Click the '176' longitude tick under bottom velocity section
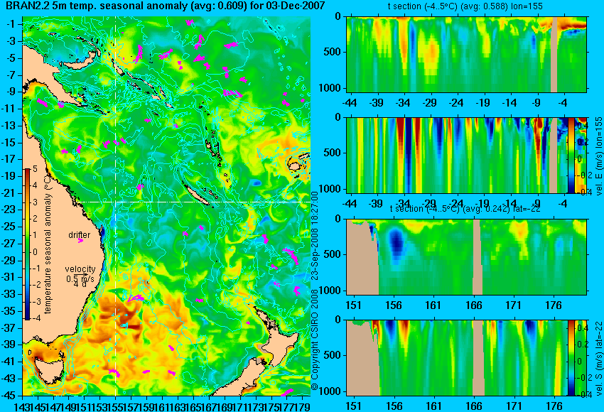The image size is (604, 412). [x=554, y=406]
